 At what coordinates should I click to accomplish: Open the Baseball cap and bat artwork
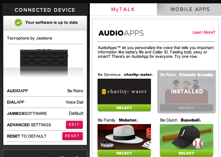187,137
